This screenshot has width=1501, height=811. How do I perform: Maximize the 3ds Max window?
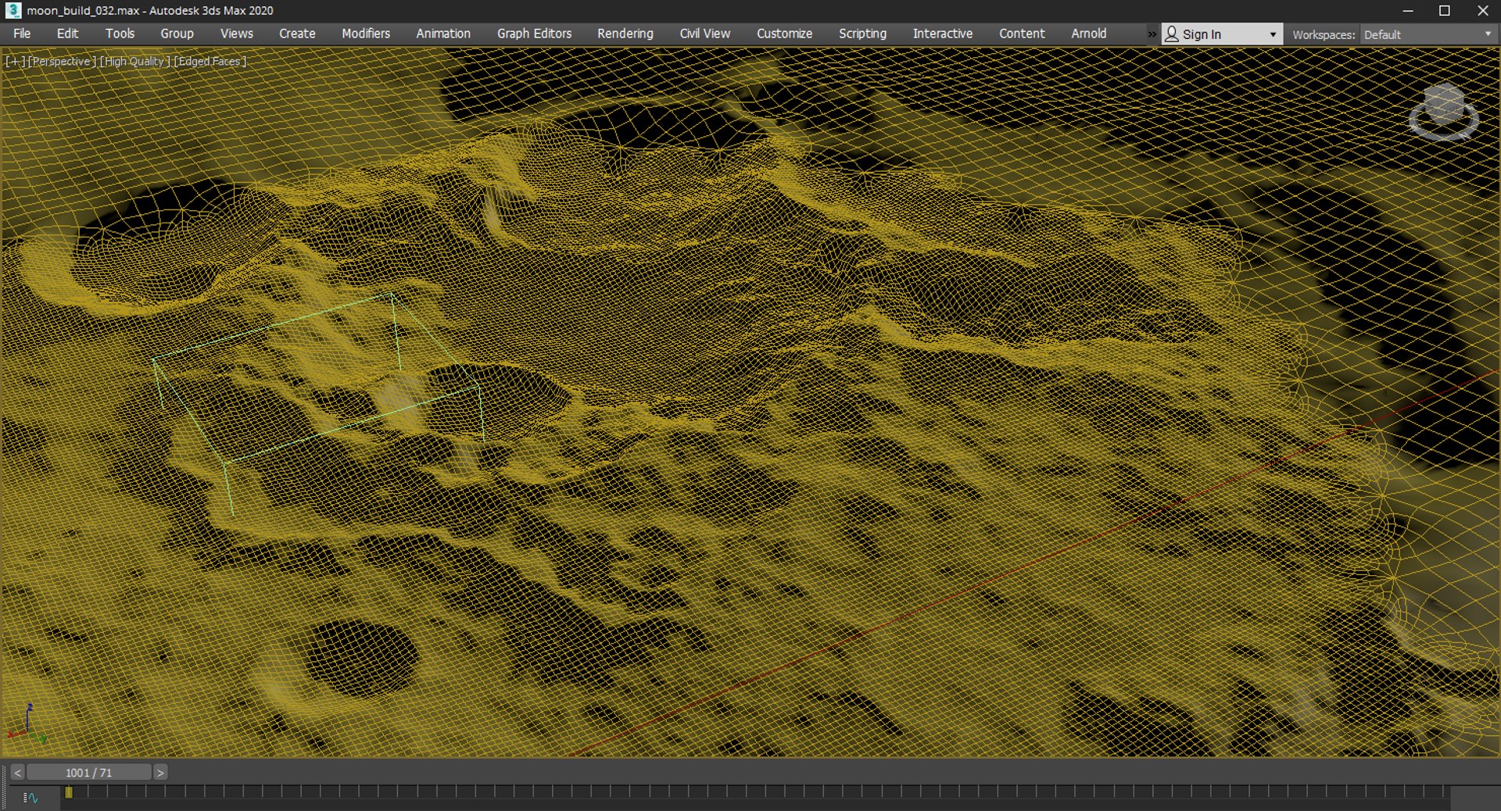[x=1445, y=11]
